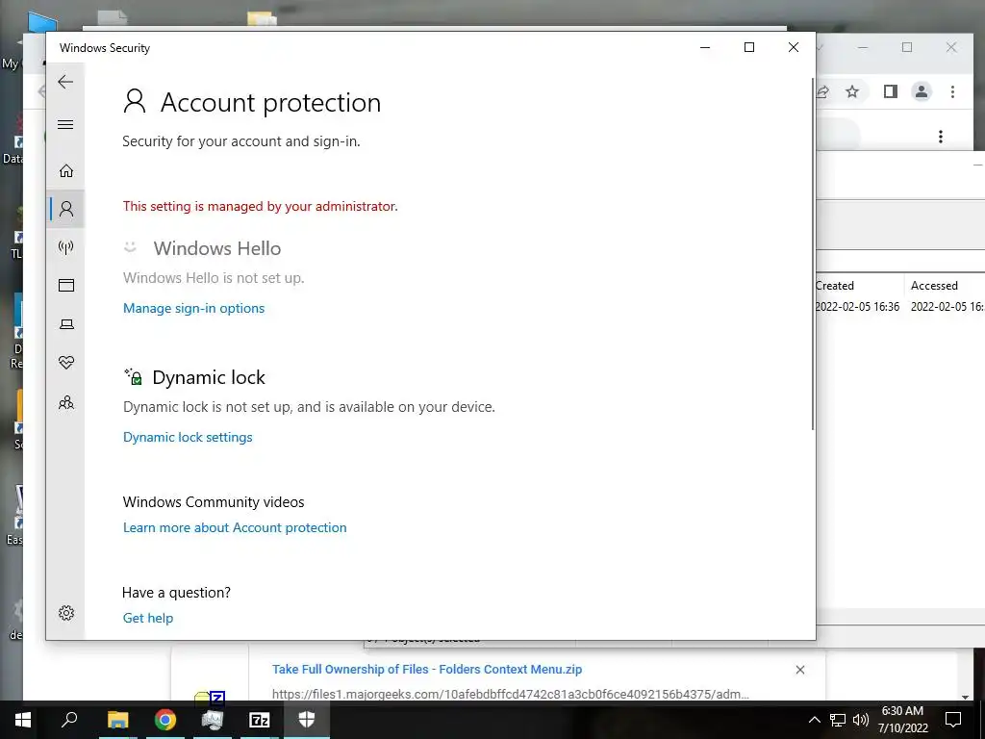Click the Get help link
The height and width of the screenshot is (739, 985).
pos(147,618)
